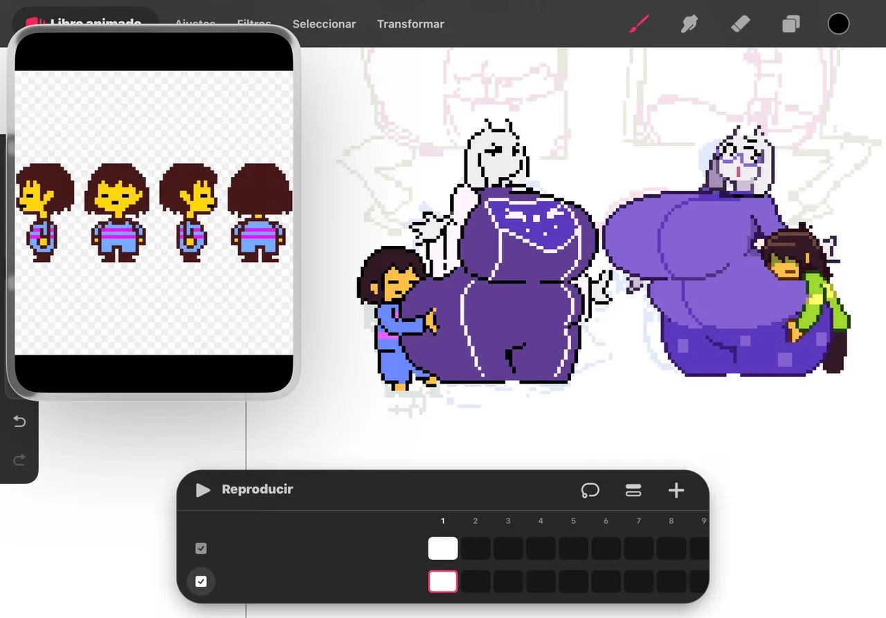The height and width of the screenshot is (618, 886).
Task: Click the Frisk sprite sheet reference image
Action: 154,213
